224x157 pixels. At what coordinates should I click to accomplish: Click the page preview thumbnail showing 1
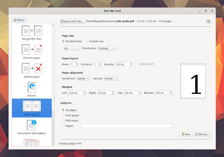(x=193, y=81)
